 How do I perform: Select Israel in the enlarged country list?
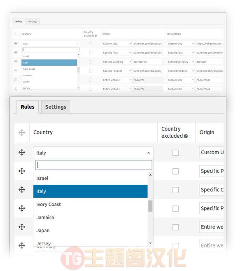point(91,178)
